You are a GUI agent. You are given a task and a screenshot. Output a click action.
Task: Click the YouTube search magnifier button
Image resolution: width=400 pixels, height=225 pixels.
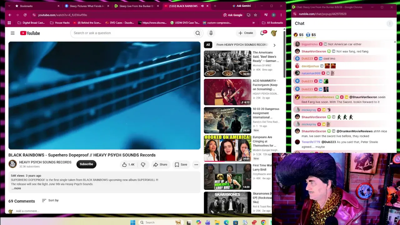[197, 33]
